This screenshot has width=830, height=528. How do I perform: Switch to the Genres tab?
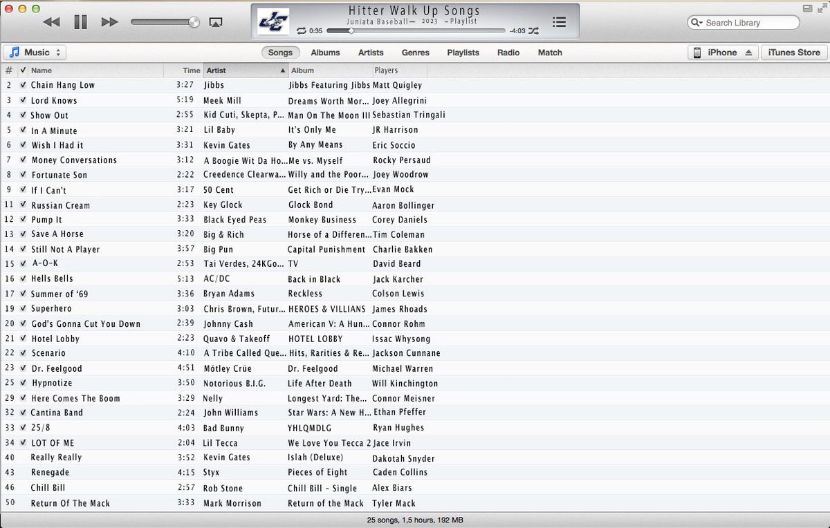[x=416, y=53]
